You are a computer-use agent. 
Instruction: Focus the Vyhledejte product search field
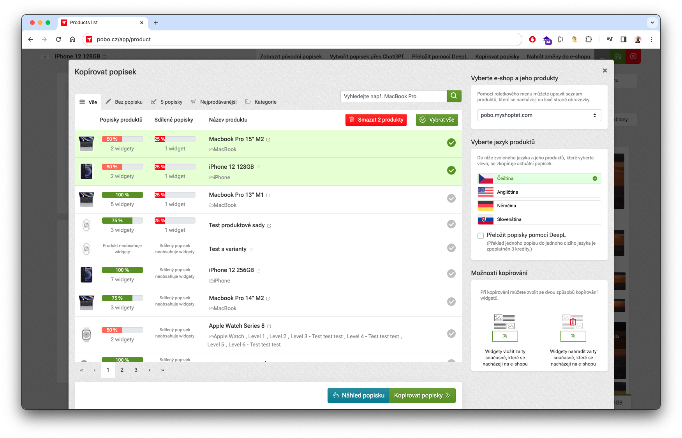pyautogui.click(x=393, y=96)
